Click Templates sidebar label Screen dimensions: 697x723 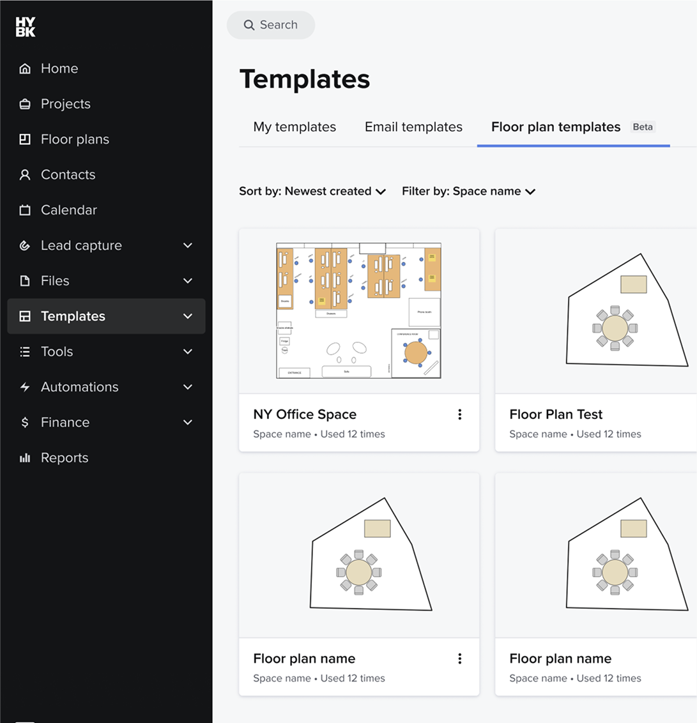(x=73, y=316)
